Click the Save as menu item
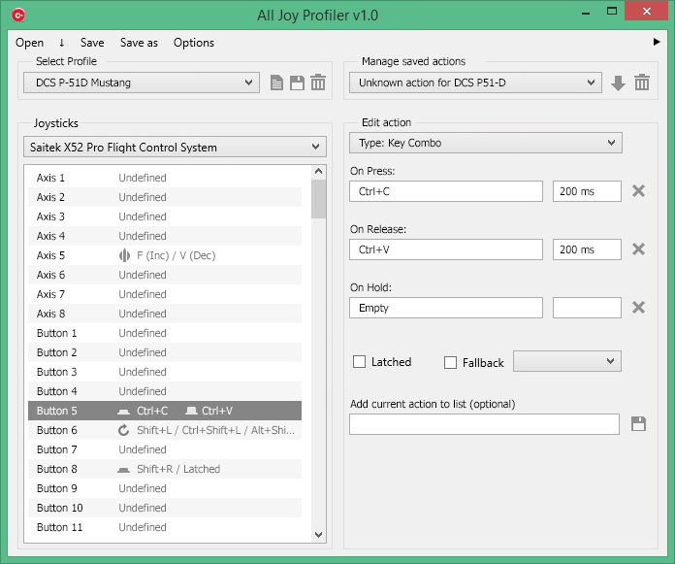Image resolution: width=675 pixels, height=564 pixels. click(139, 43)
